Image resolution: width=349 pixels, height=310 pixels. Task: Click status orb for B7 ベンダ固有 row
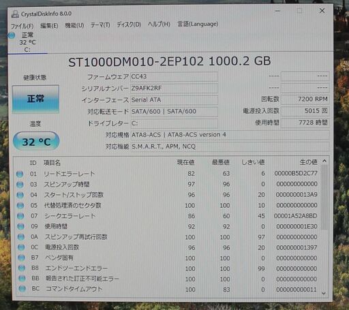click(22, 258)
